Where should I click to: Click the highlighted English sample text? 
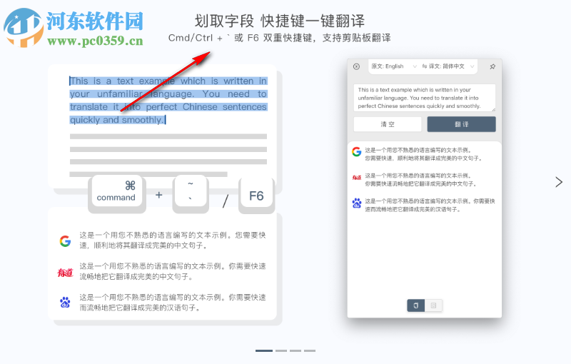point(168,101)
